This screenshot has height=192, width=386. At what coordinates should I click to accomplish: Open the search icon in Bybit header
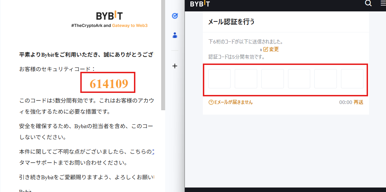[x=368, y=3]
